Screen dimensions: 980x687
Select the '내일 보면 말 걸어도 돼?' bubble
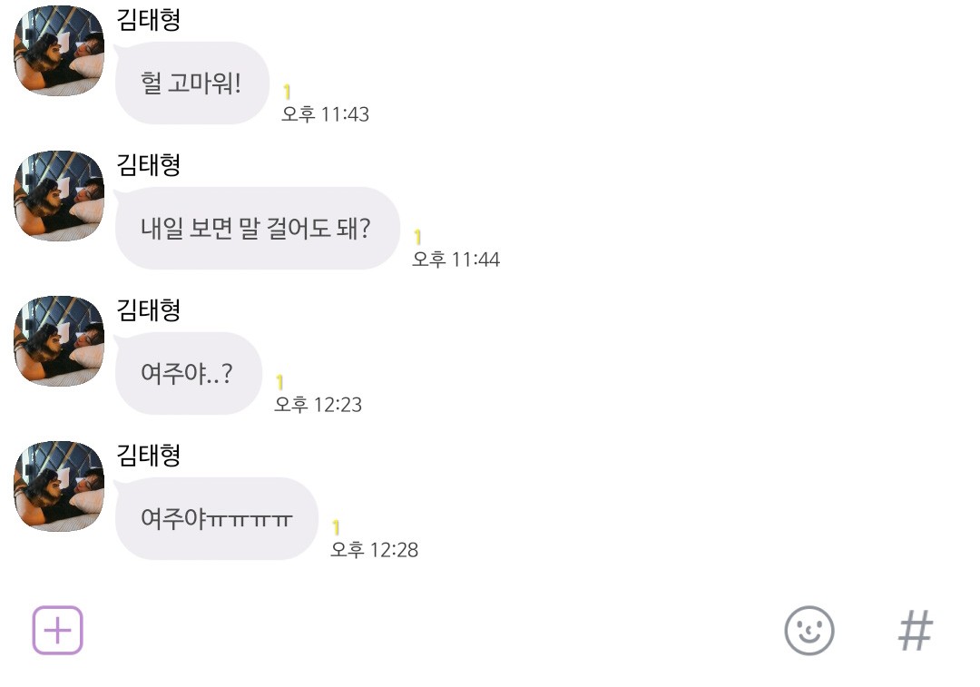pyautogui.click(x=256, y=228)
